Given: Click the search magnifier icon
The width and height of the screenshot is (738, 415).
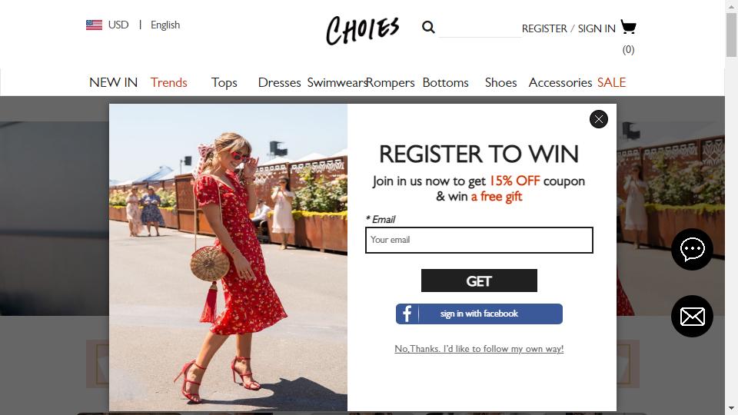Looking at the screenshot, I should [428, 28].
